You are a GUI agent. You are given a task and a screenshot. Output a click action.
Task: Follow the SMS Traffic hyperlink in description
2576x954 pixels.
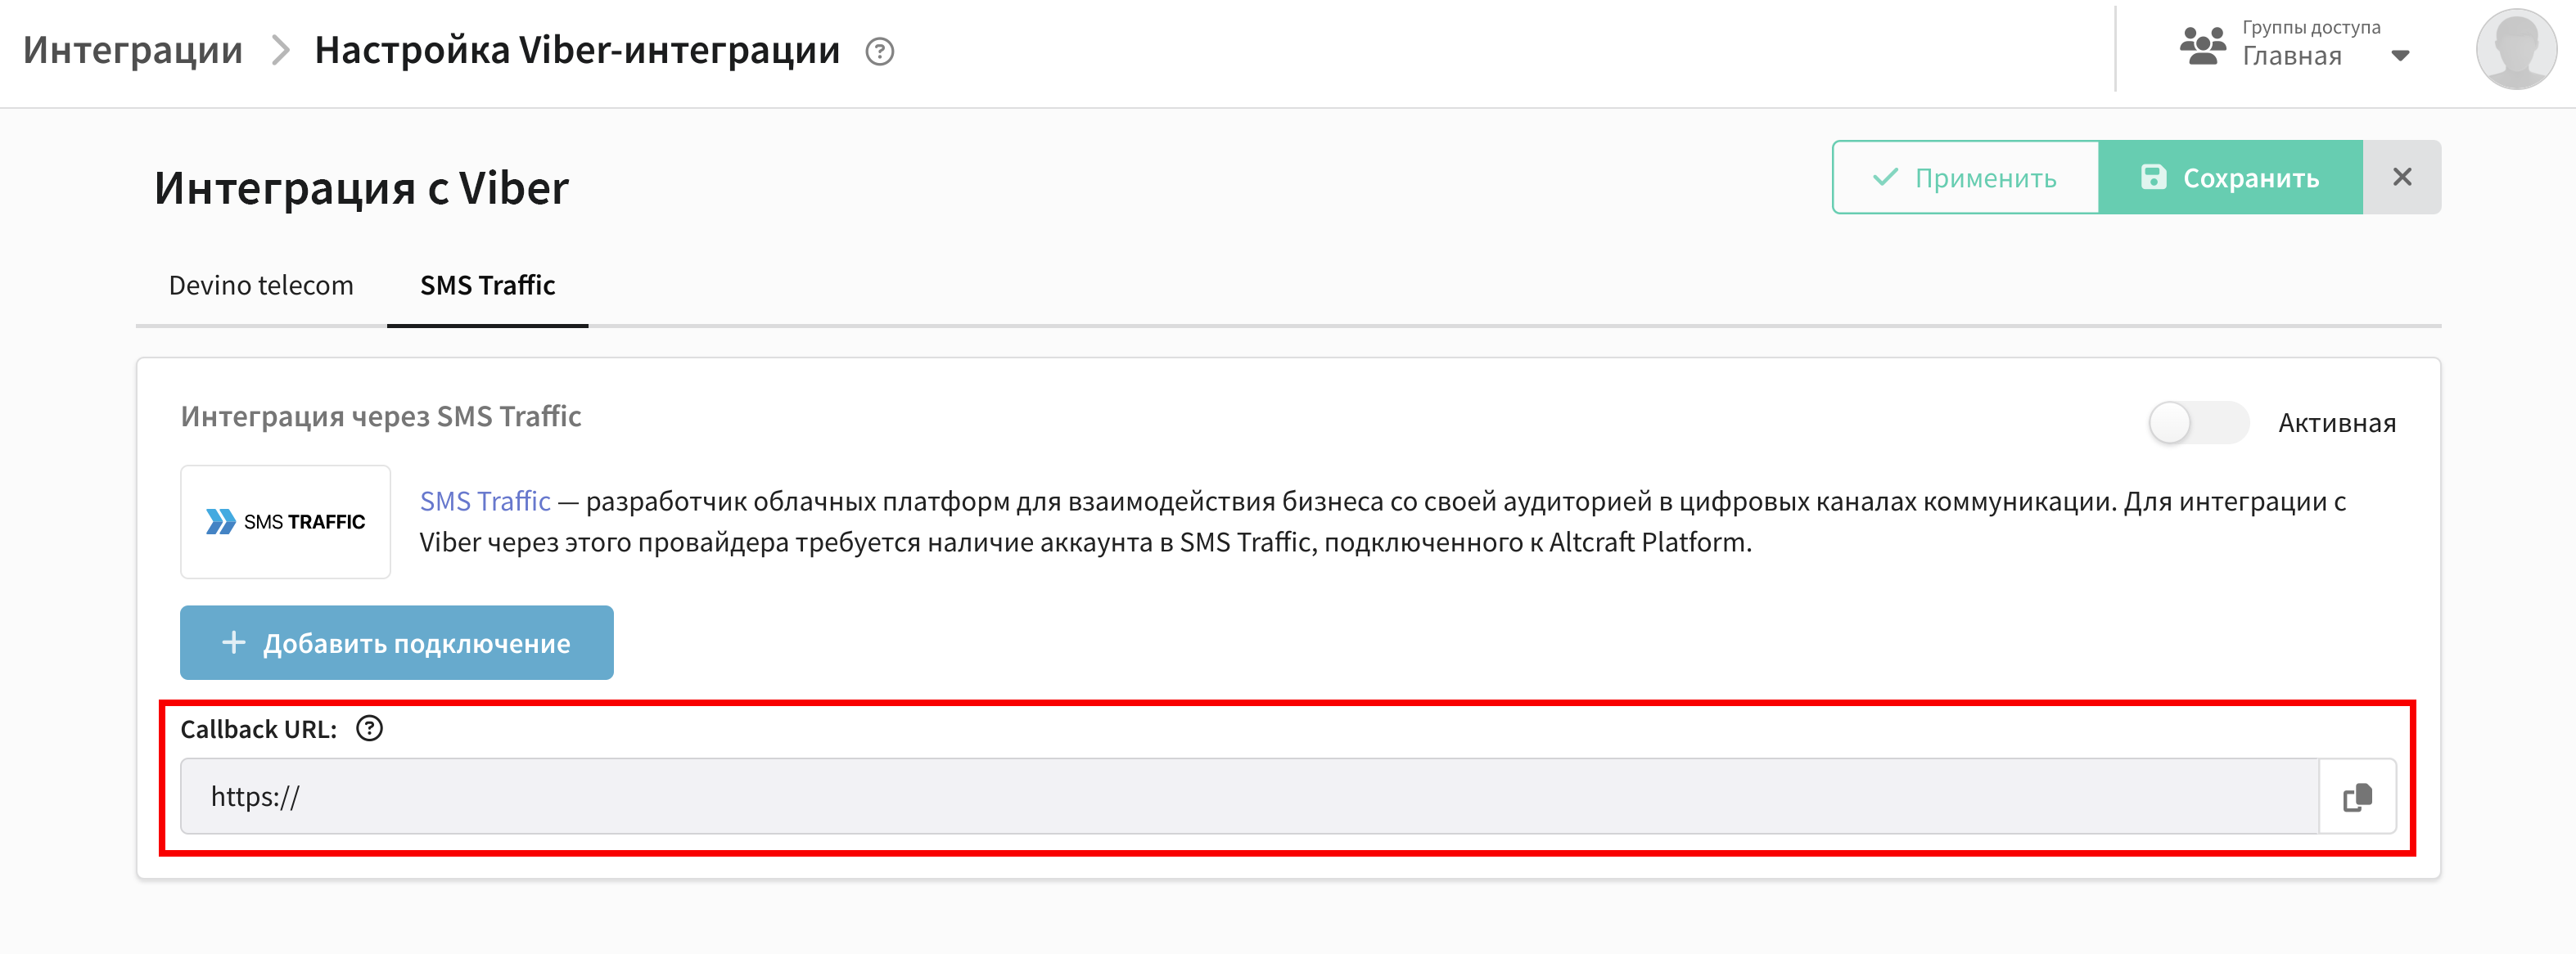485,501
